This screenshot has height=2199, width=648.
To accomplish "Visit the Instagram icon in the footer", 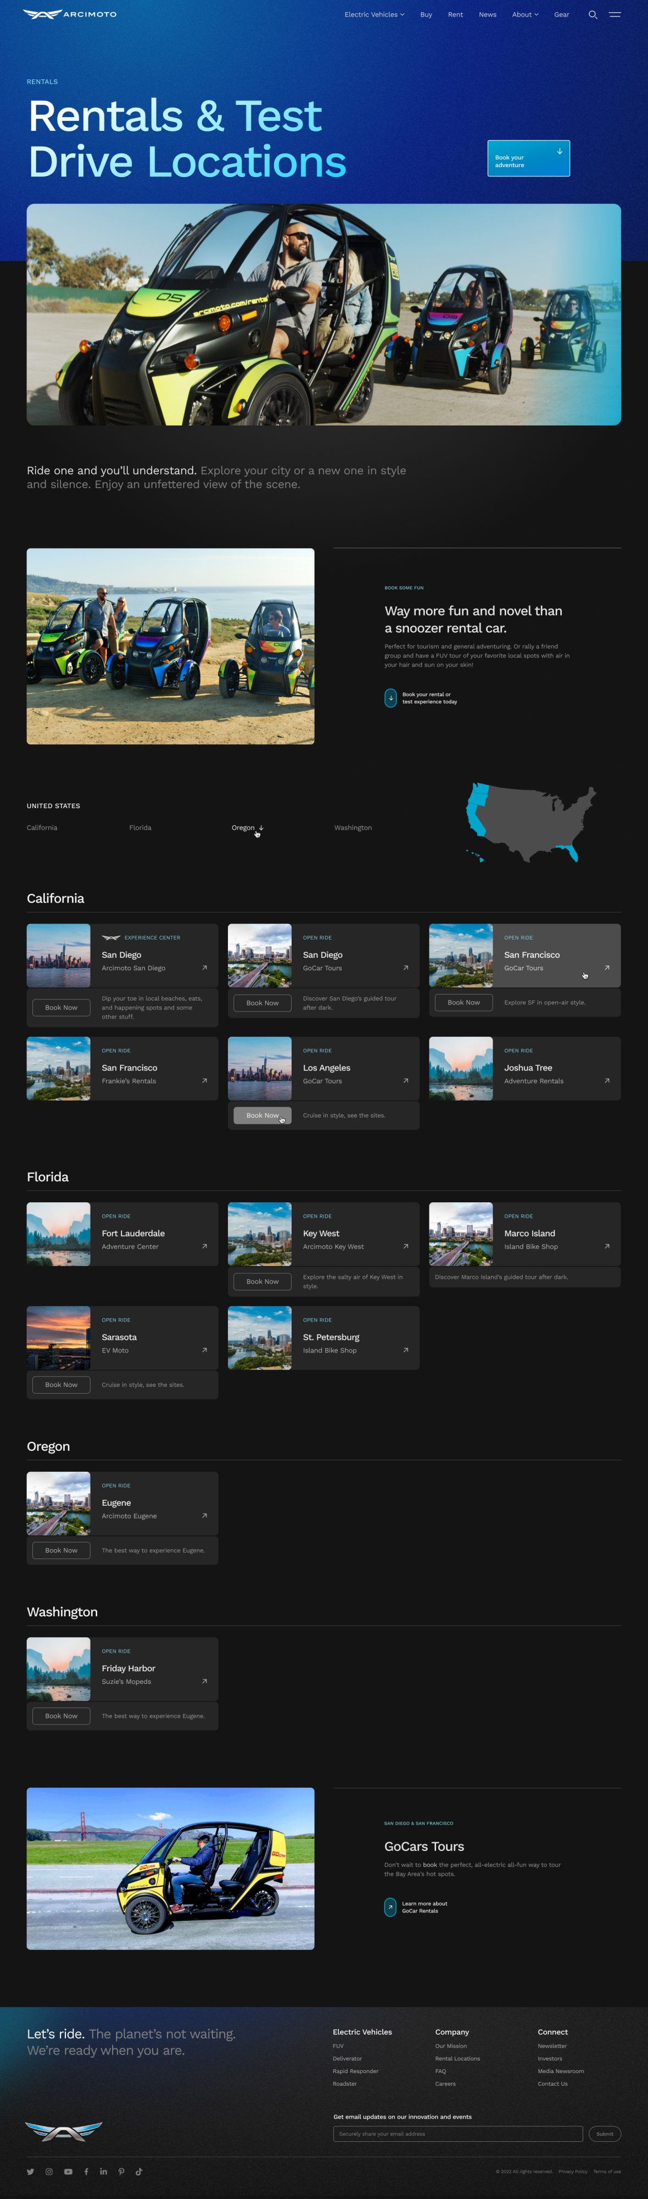I will (49, 2171).
